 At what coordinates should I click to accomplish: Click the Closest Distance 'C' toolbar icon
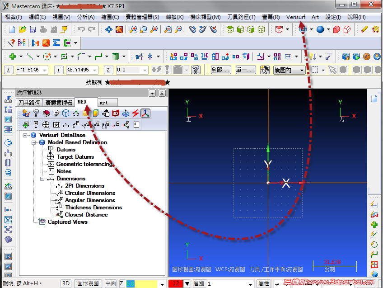tap(126, 125)
